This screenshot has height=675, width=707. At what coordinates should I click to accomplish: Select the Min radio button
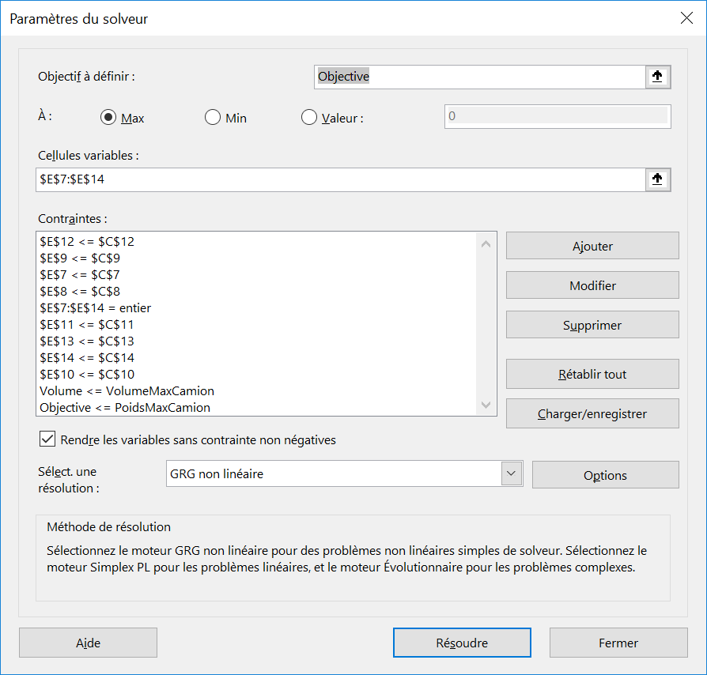212,118
